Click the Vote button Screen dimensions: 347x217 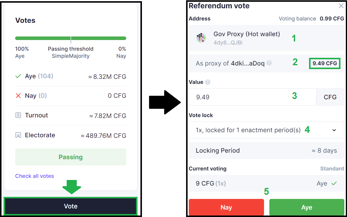71,206
